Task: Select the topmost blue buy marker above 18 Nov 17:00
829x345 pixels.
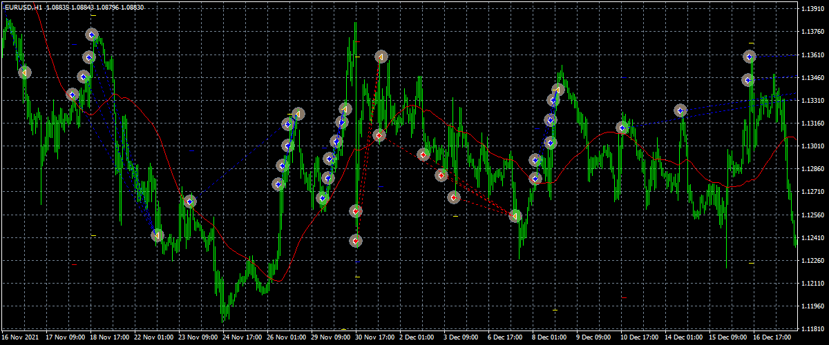Action: point(93,34)
